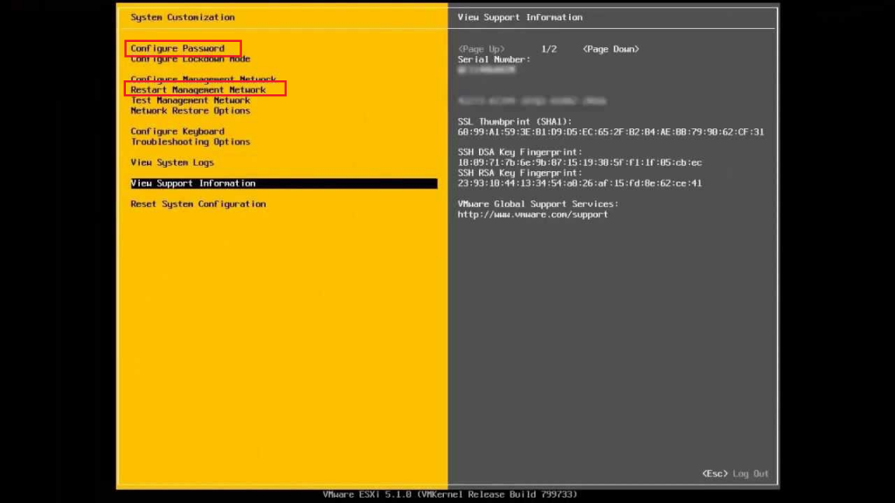895x503 pixels.
Task: Choose Reset System Configuration
Action: 198,204
